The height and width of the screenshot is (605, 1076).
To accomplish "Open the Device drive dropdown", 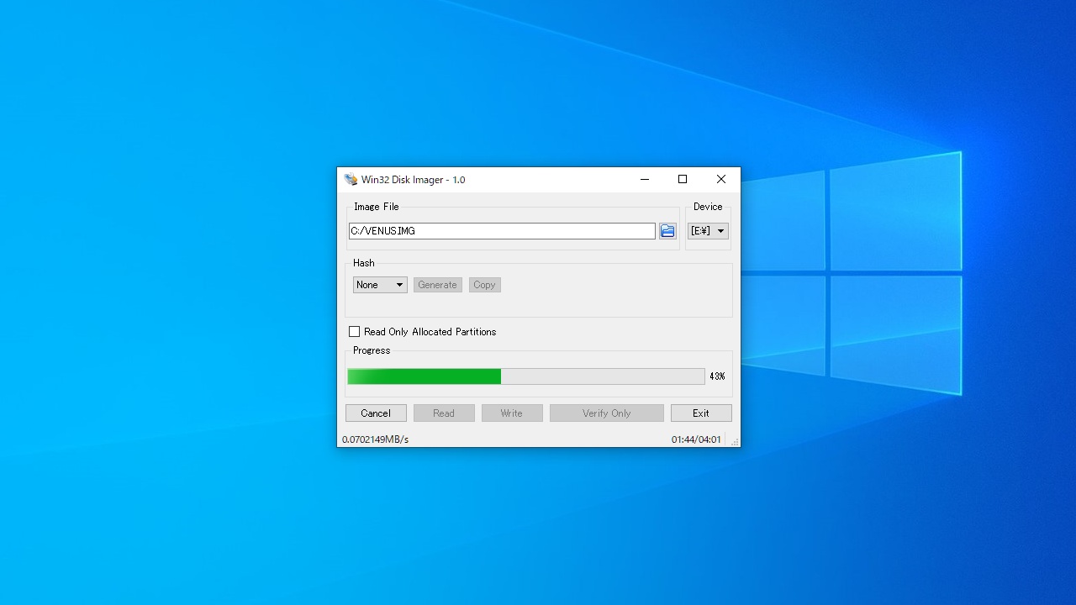I will 708,231.
